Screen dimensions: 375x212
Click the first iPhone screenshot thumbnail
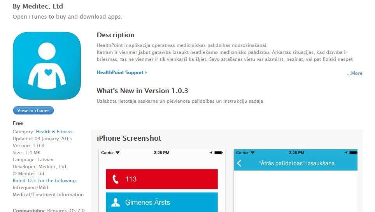pos(162,181)
